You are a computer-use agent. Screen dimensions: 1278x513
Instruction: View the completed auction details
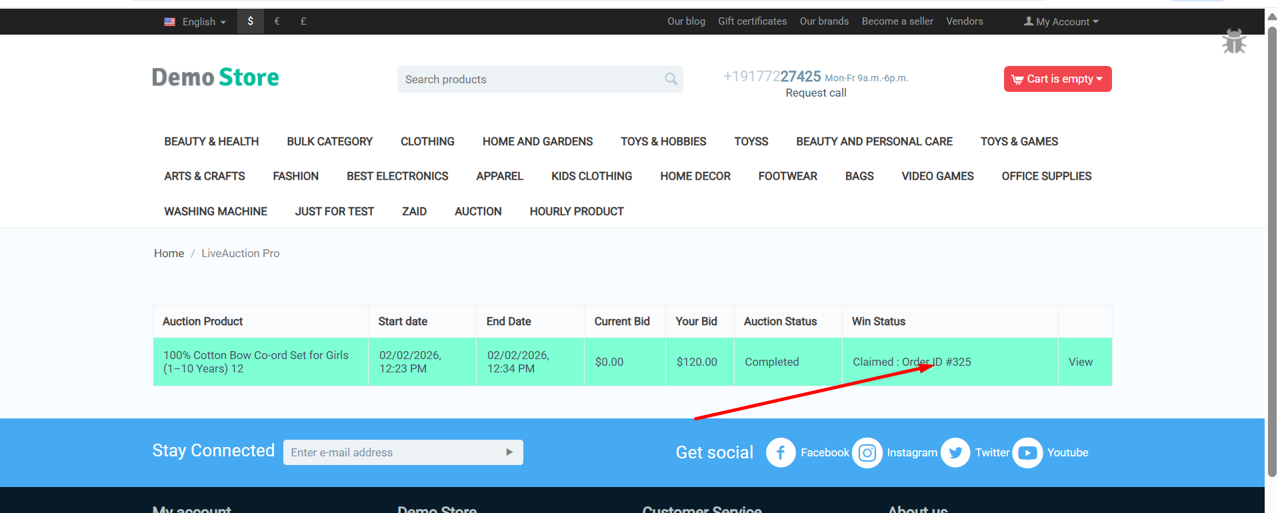click(x=1080, y=362)
